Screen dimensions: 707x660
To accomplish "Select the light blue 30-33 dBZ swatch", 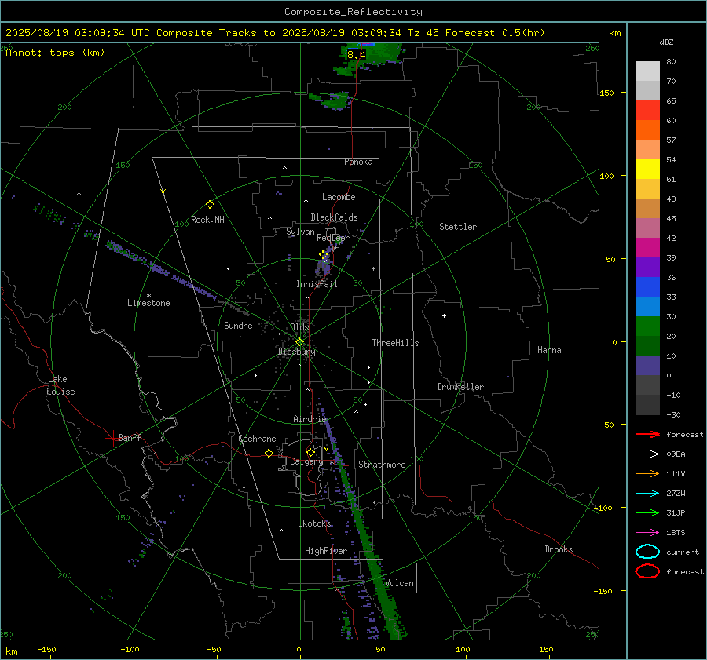I will pos(647,307).
